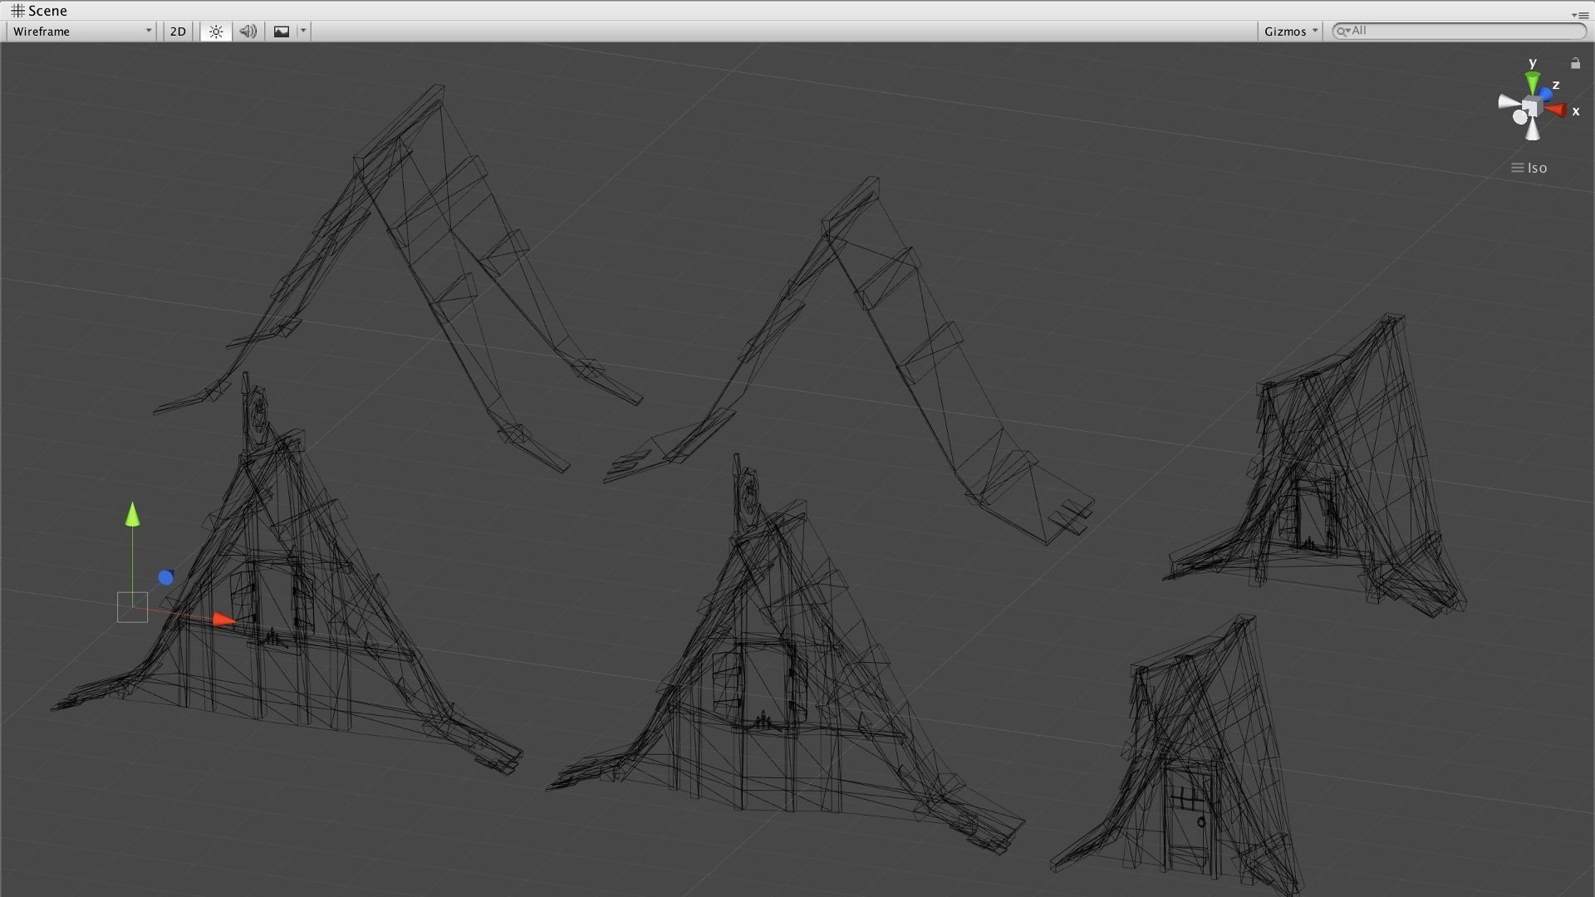
Task: Click the green Y move arrow handle
Action: [x=132, y=515]
